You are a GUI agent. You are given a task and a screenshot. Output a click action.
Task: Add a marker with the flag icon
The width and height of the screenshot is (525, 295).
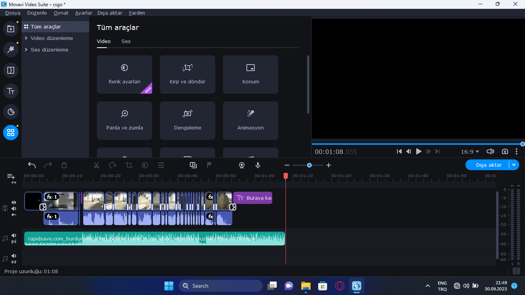(x=209, y=165)
